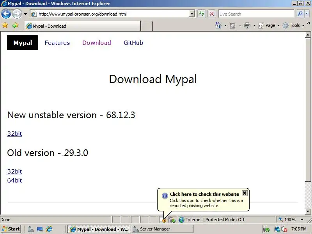The width and height of the screenshot is (312, 234).
Task: Download 32bit under Old version
Action: [14, 171]
